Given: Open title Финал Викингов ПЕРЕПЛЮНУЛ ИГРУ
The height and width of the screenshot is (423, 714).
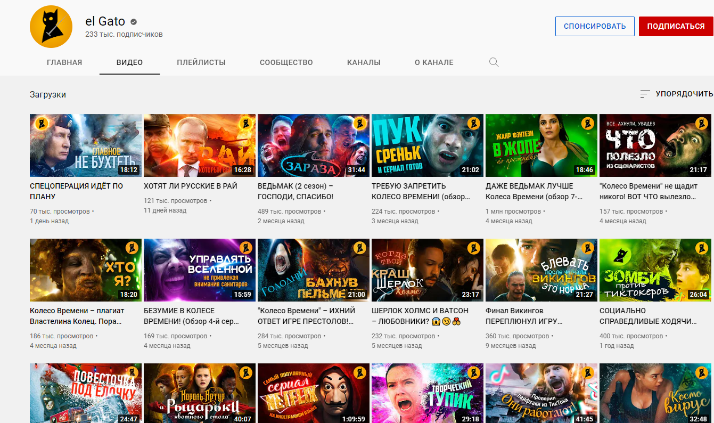Looking at the screenshot, I should click(525, 316).
